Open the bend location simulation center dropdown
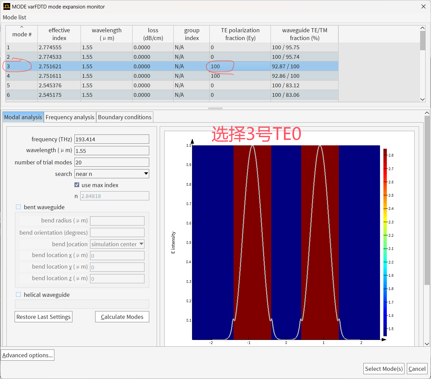Viewport: 431px width, 379px height. point(117,244)
